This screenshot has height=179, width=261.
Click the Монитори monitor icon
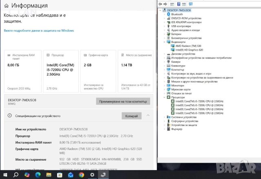[x=168, y=86]
